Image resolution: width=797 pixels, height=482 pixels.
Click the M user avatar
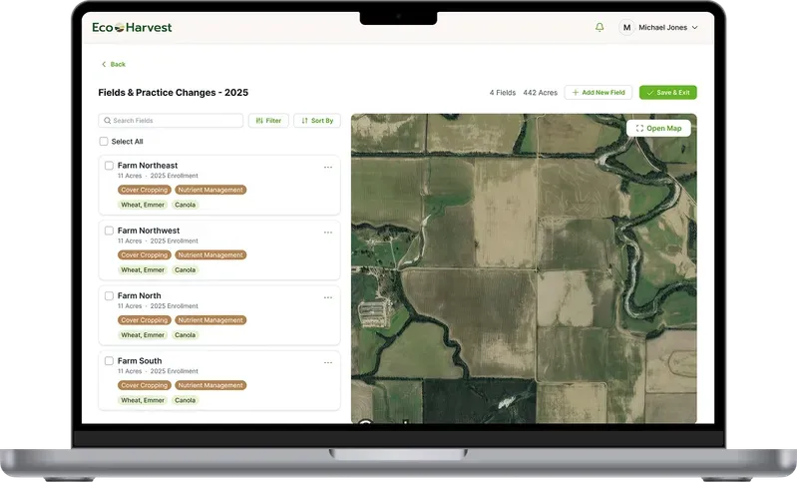click(626, 28)
